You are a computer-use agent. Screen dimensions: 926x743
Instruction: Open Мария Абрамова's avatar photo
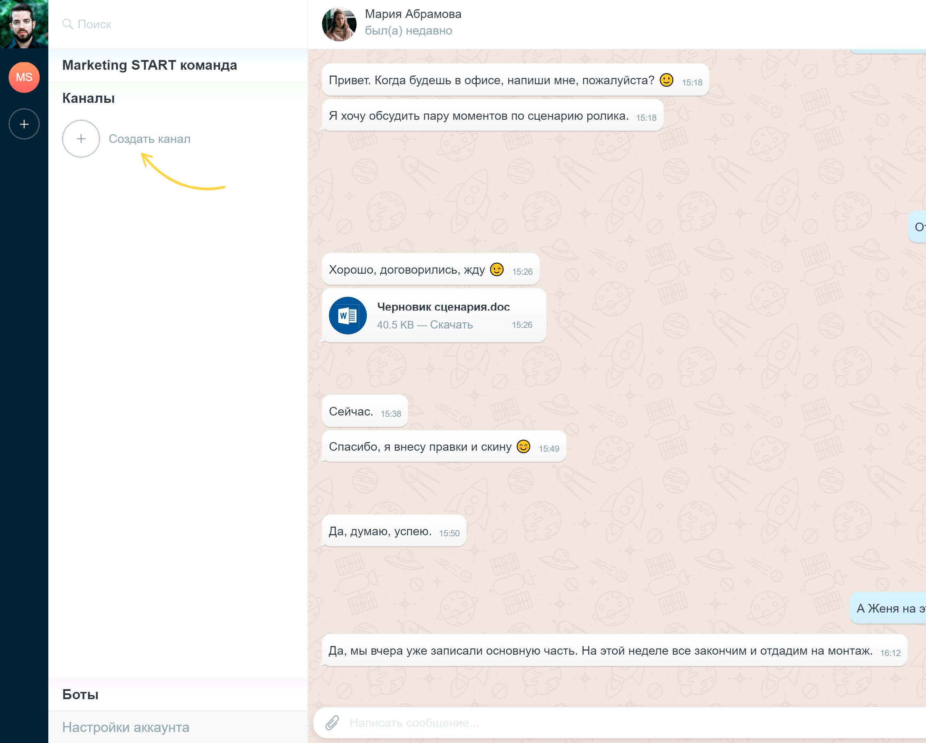[339, 24]
